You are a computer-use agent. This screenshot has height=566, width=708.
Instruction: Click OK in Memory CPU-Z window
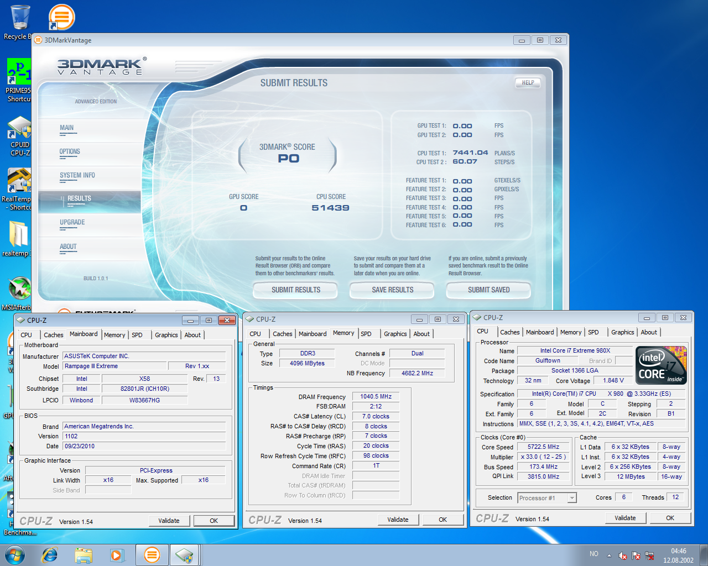pos(443,520)
